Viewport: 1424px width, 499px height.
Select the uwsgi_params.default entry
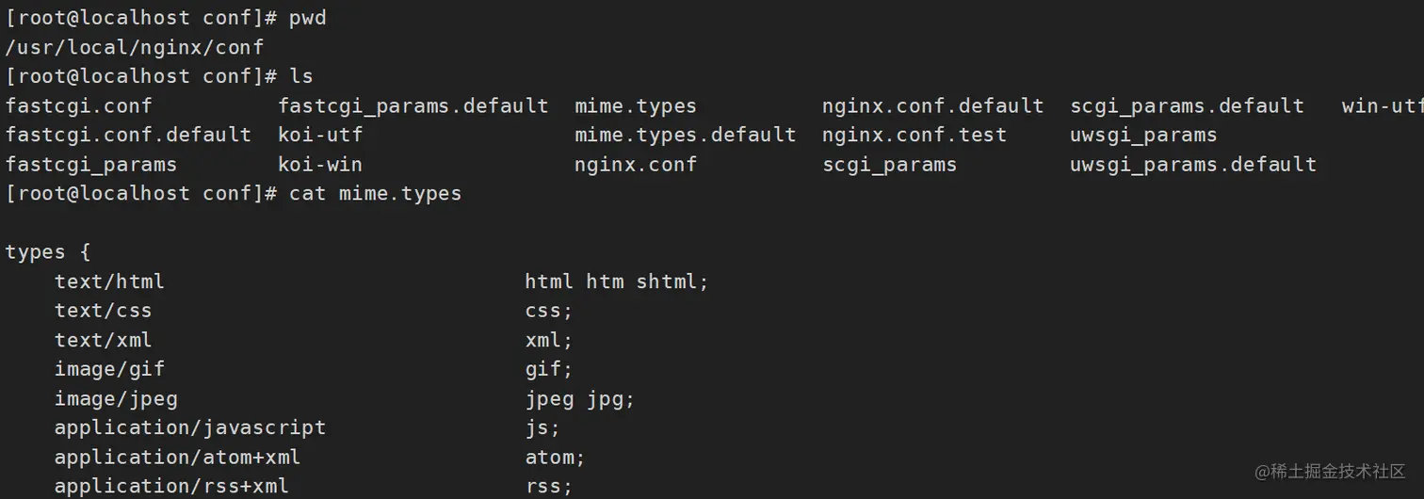point(1193,165)
